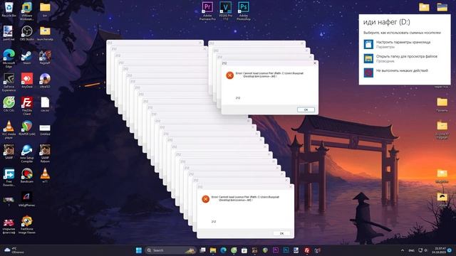Choose 'Не выполнять никаких действий' option
Screen dimensions: 456x256
click(404, 73)
